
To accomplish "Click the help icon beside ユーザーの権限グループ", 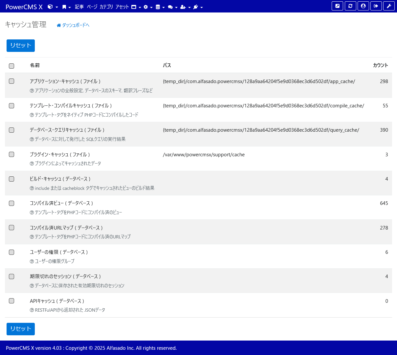I will pyautogui.click(x=32, y=261).
